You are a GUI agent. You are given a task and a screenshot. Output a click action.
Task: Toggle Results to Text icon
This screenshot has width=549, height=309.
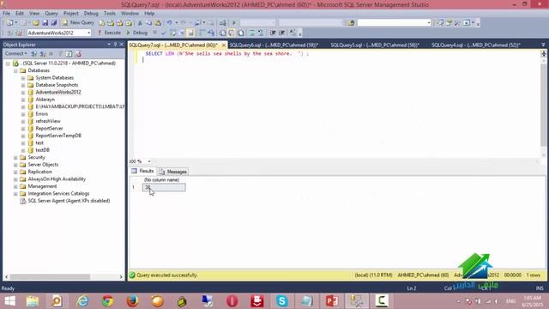pyautogui.click(x=222, y=33)
